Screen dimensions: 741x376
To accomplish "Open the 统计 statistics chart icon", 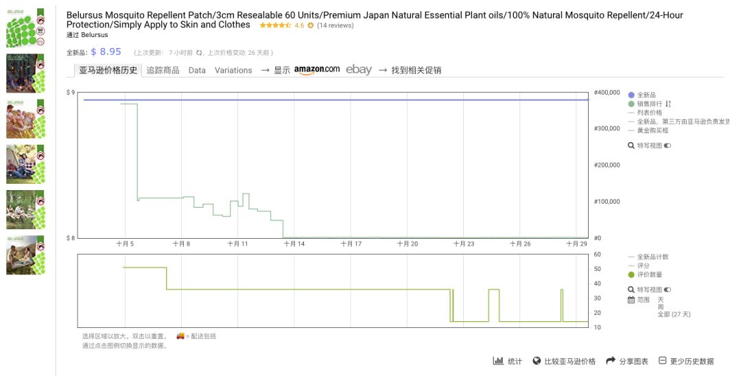I will click(498, 361).
